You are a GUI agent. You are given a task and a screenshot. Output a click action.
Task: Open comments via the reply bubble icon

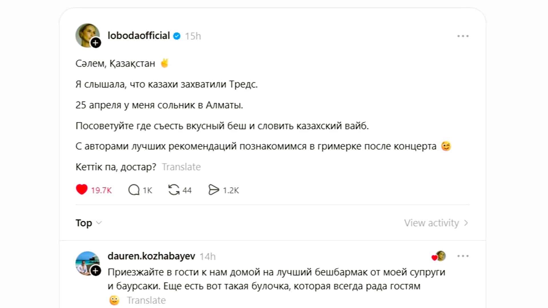click(134, 190)
